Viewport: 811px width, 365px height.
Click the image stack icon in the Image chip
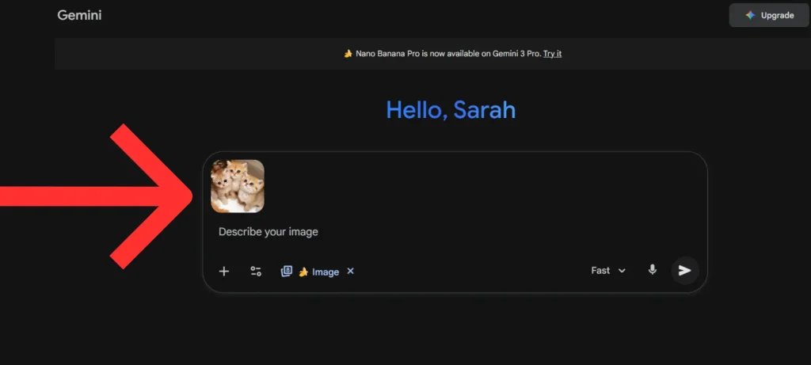287,272
